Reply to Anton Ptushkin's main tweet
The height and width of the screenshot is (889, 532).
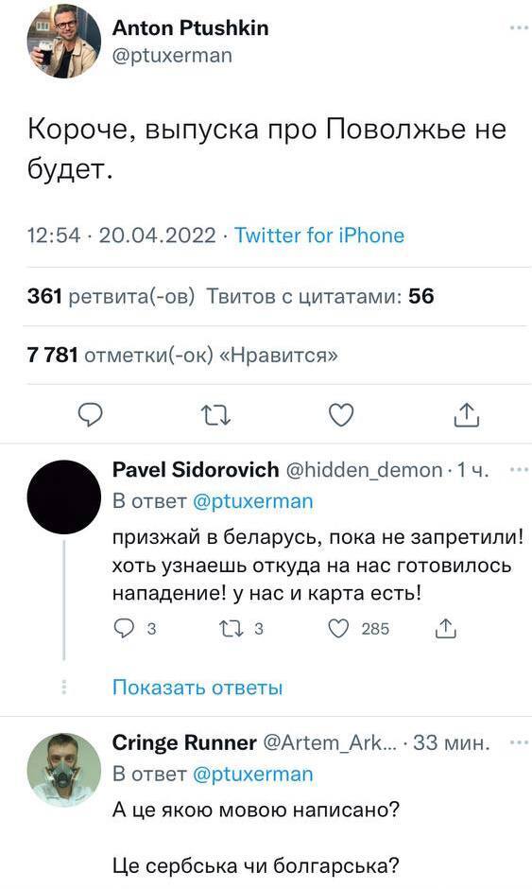[x=90, y=415]
